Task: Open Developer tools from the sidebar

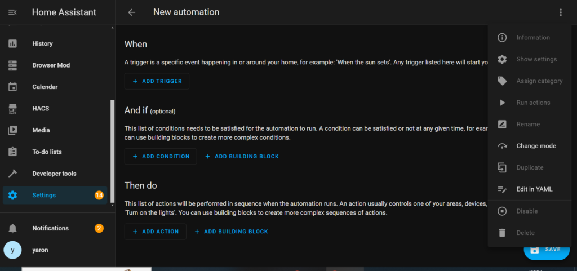Action: tap(55, 174)
